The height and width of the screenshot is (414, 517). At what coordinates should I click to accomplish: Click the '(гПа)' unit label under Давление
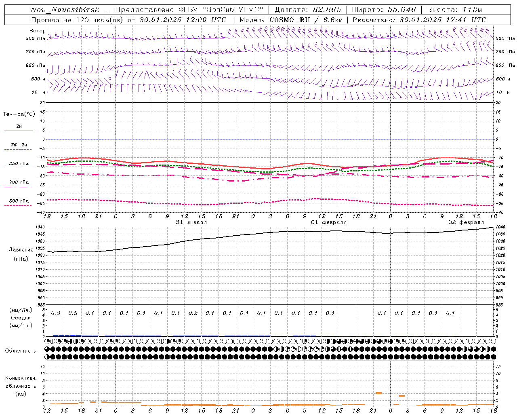coord(21,259)
